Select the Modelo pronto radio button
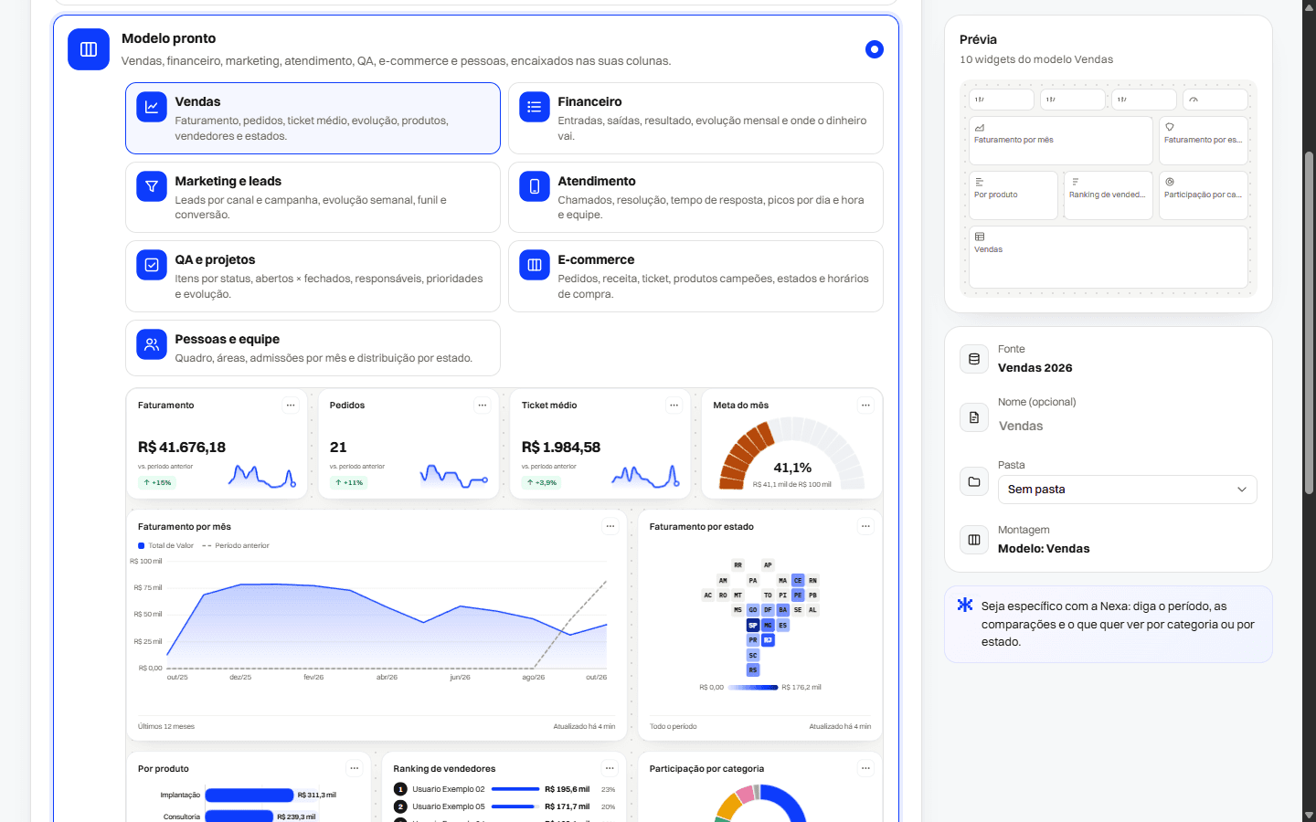Viewport: 1316px width, 822px height. 875,49
